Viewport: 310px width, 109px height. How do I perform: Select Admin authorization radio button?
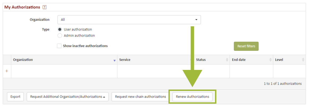click(x=60, y=36)
